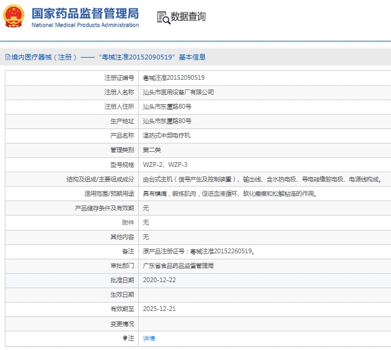Click the 生效日期 row label
This screenshot has height=350, width=391.
[x=122, y=295]
